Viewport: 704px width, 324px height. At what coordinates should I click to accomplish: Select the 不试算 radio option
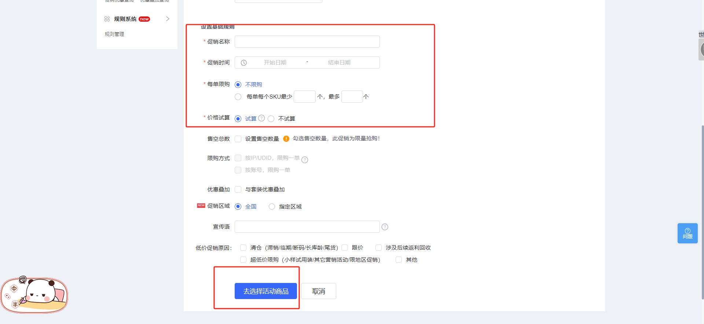coord(271,119)
